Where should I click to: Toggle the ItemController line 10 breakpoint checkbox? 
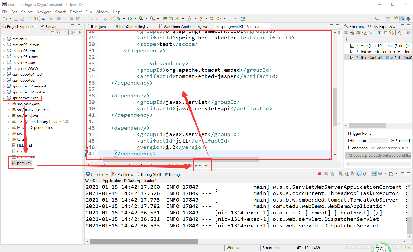tap(352, 57)
